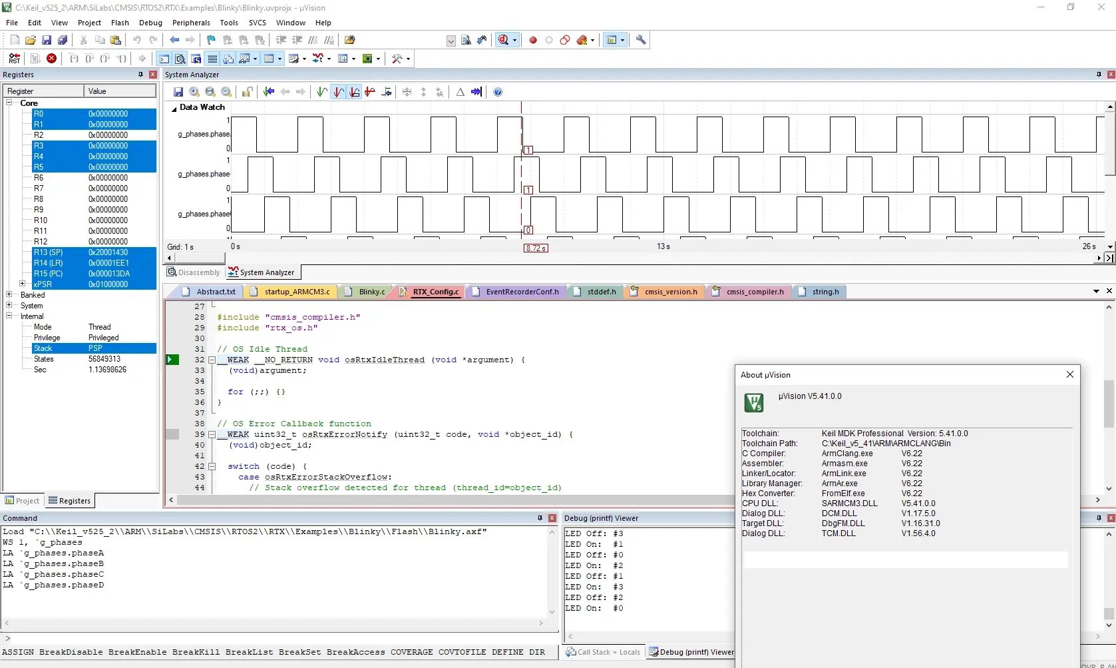1116x668 pixels.
Task: Click the Register column header
Action: pyautogui.click(x=44, y=91)
